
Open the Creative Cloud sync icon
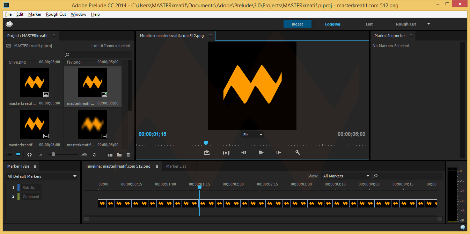[9, 24]
